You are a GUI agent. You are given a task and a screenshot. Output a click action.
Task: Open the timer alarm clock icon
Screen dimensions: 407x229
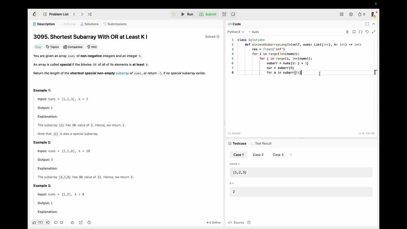(x=224, y=14)
